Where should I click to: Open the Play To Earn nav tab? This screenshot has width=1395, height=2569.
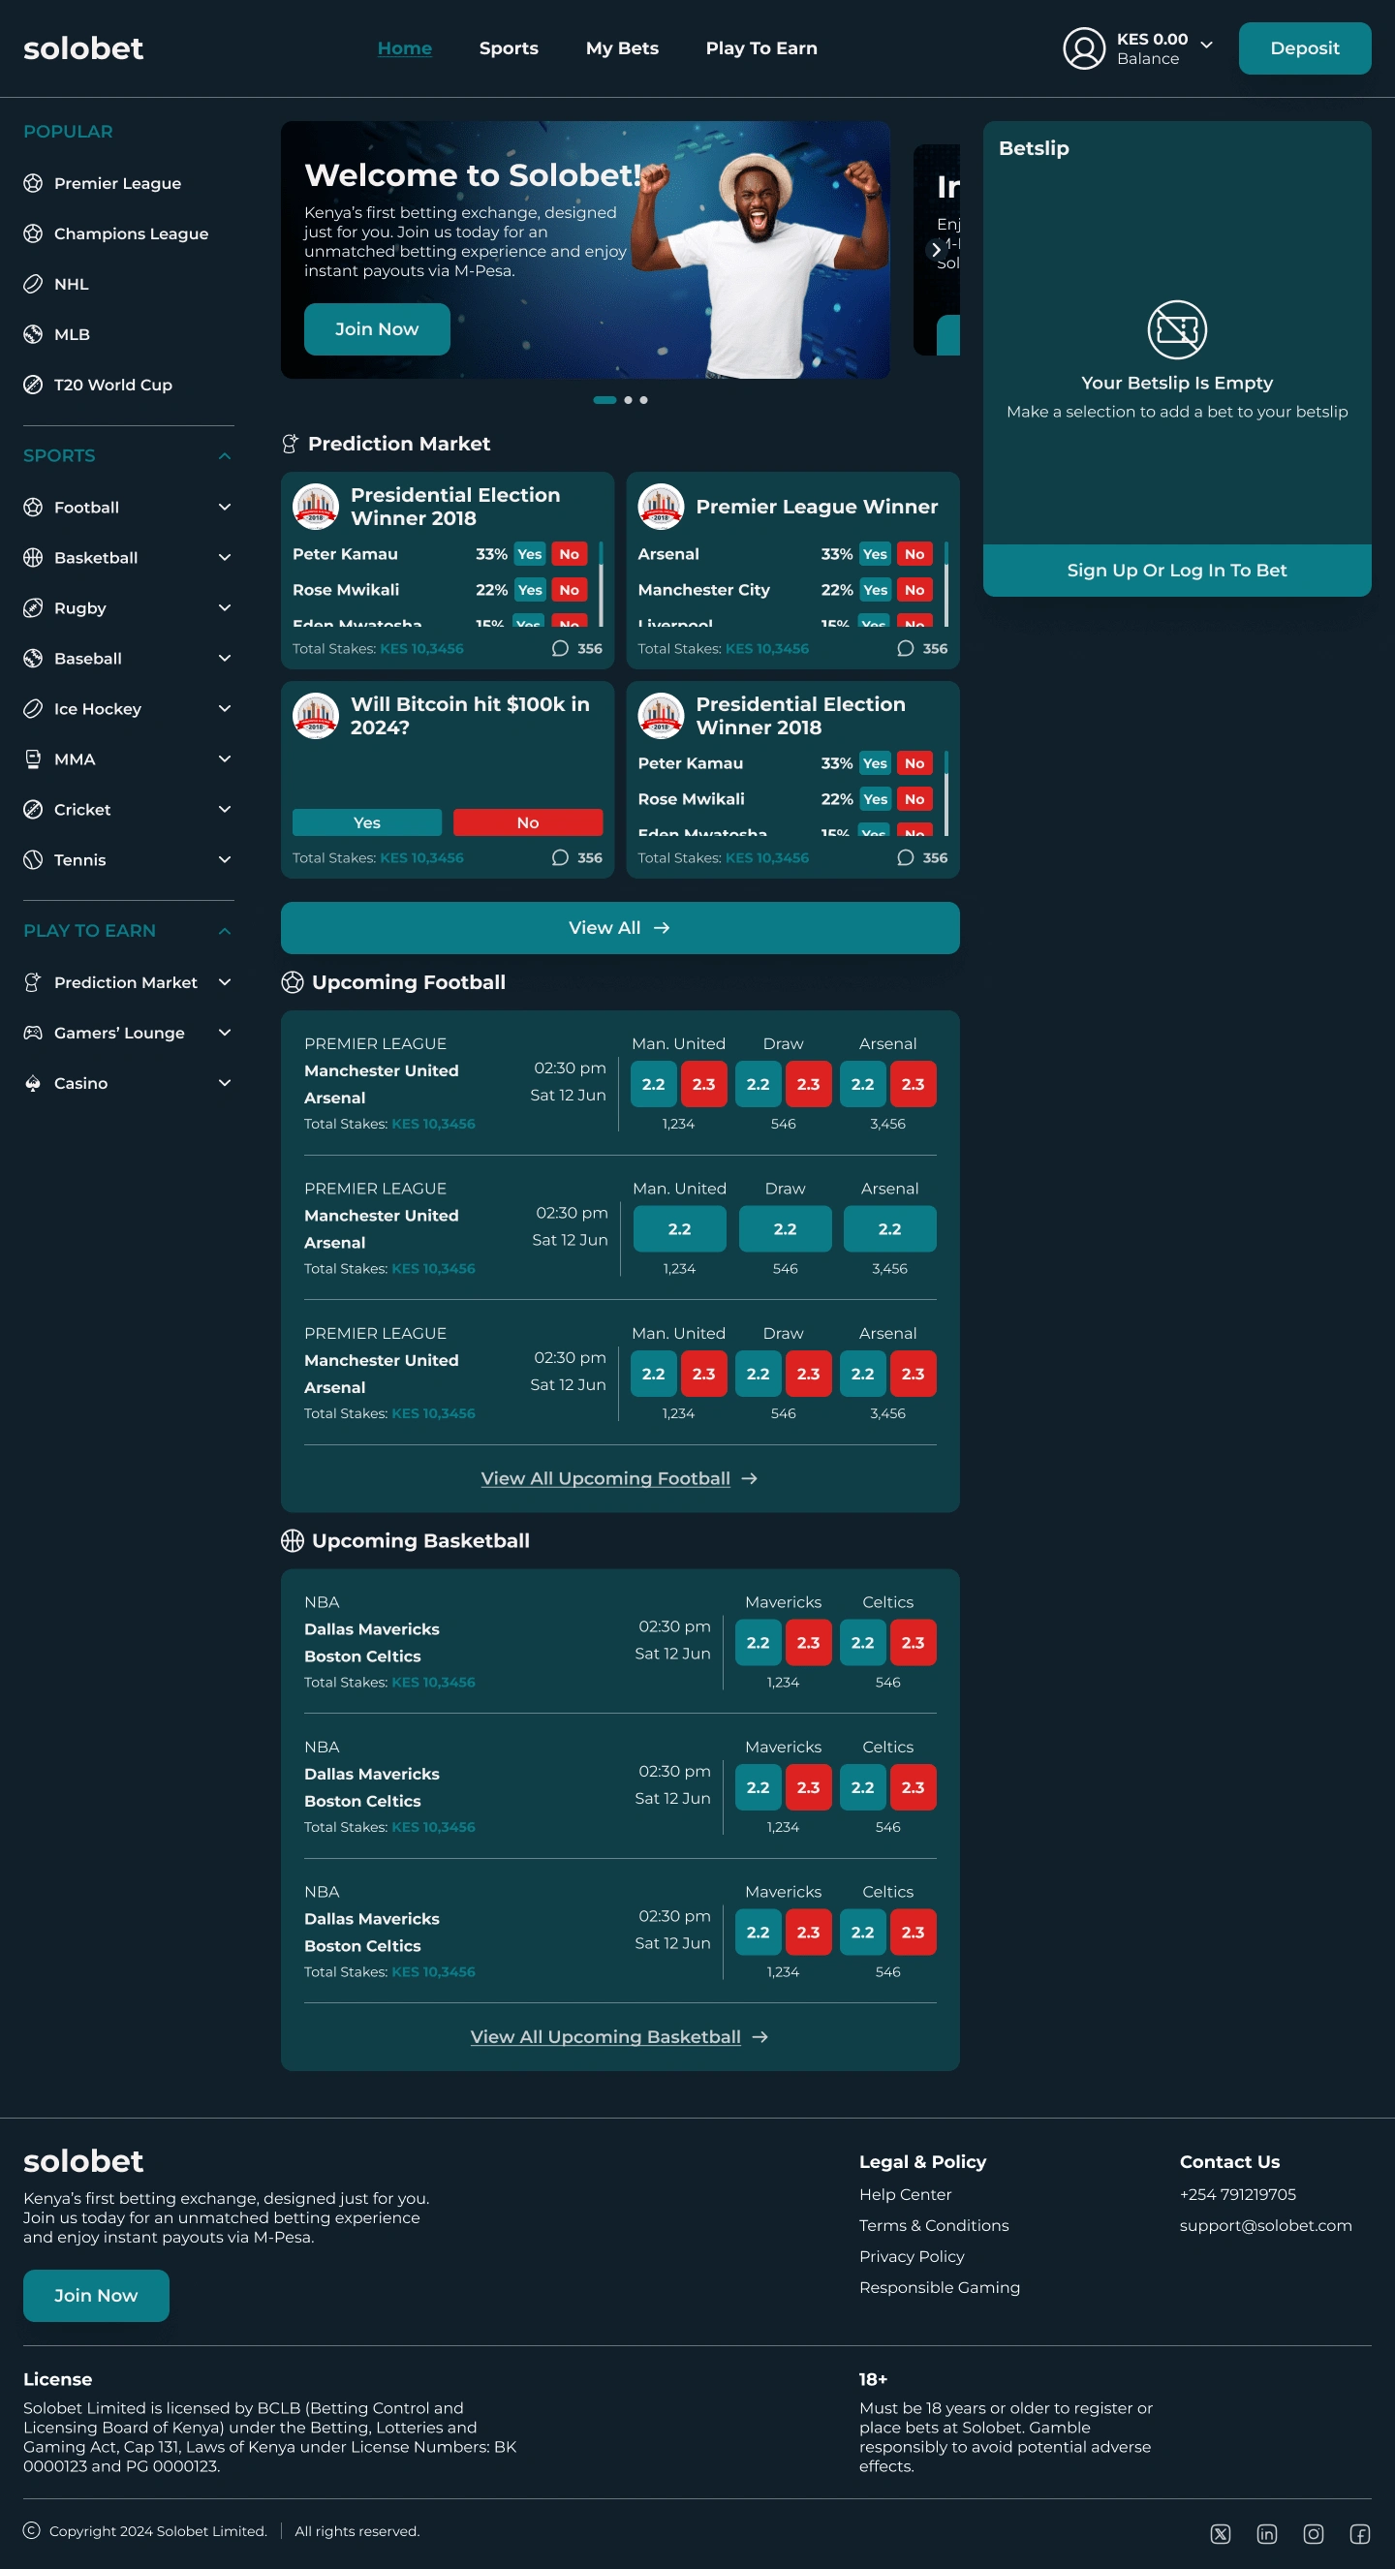761,47
